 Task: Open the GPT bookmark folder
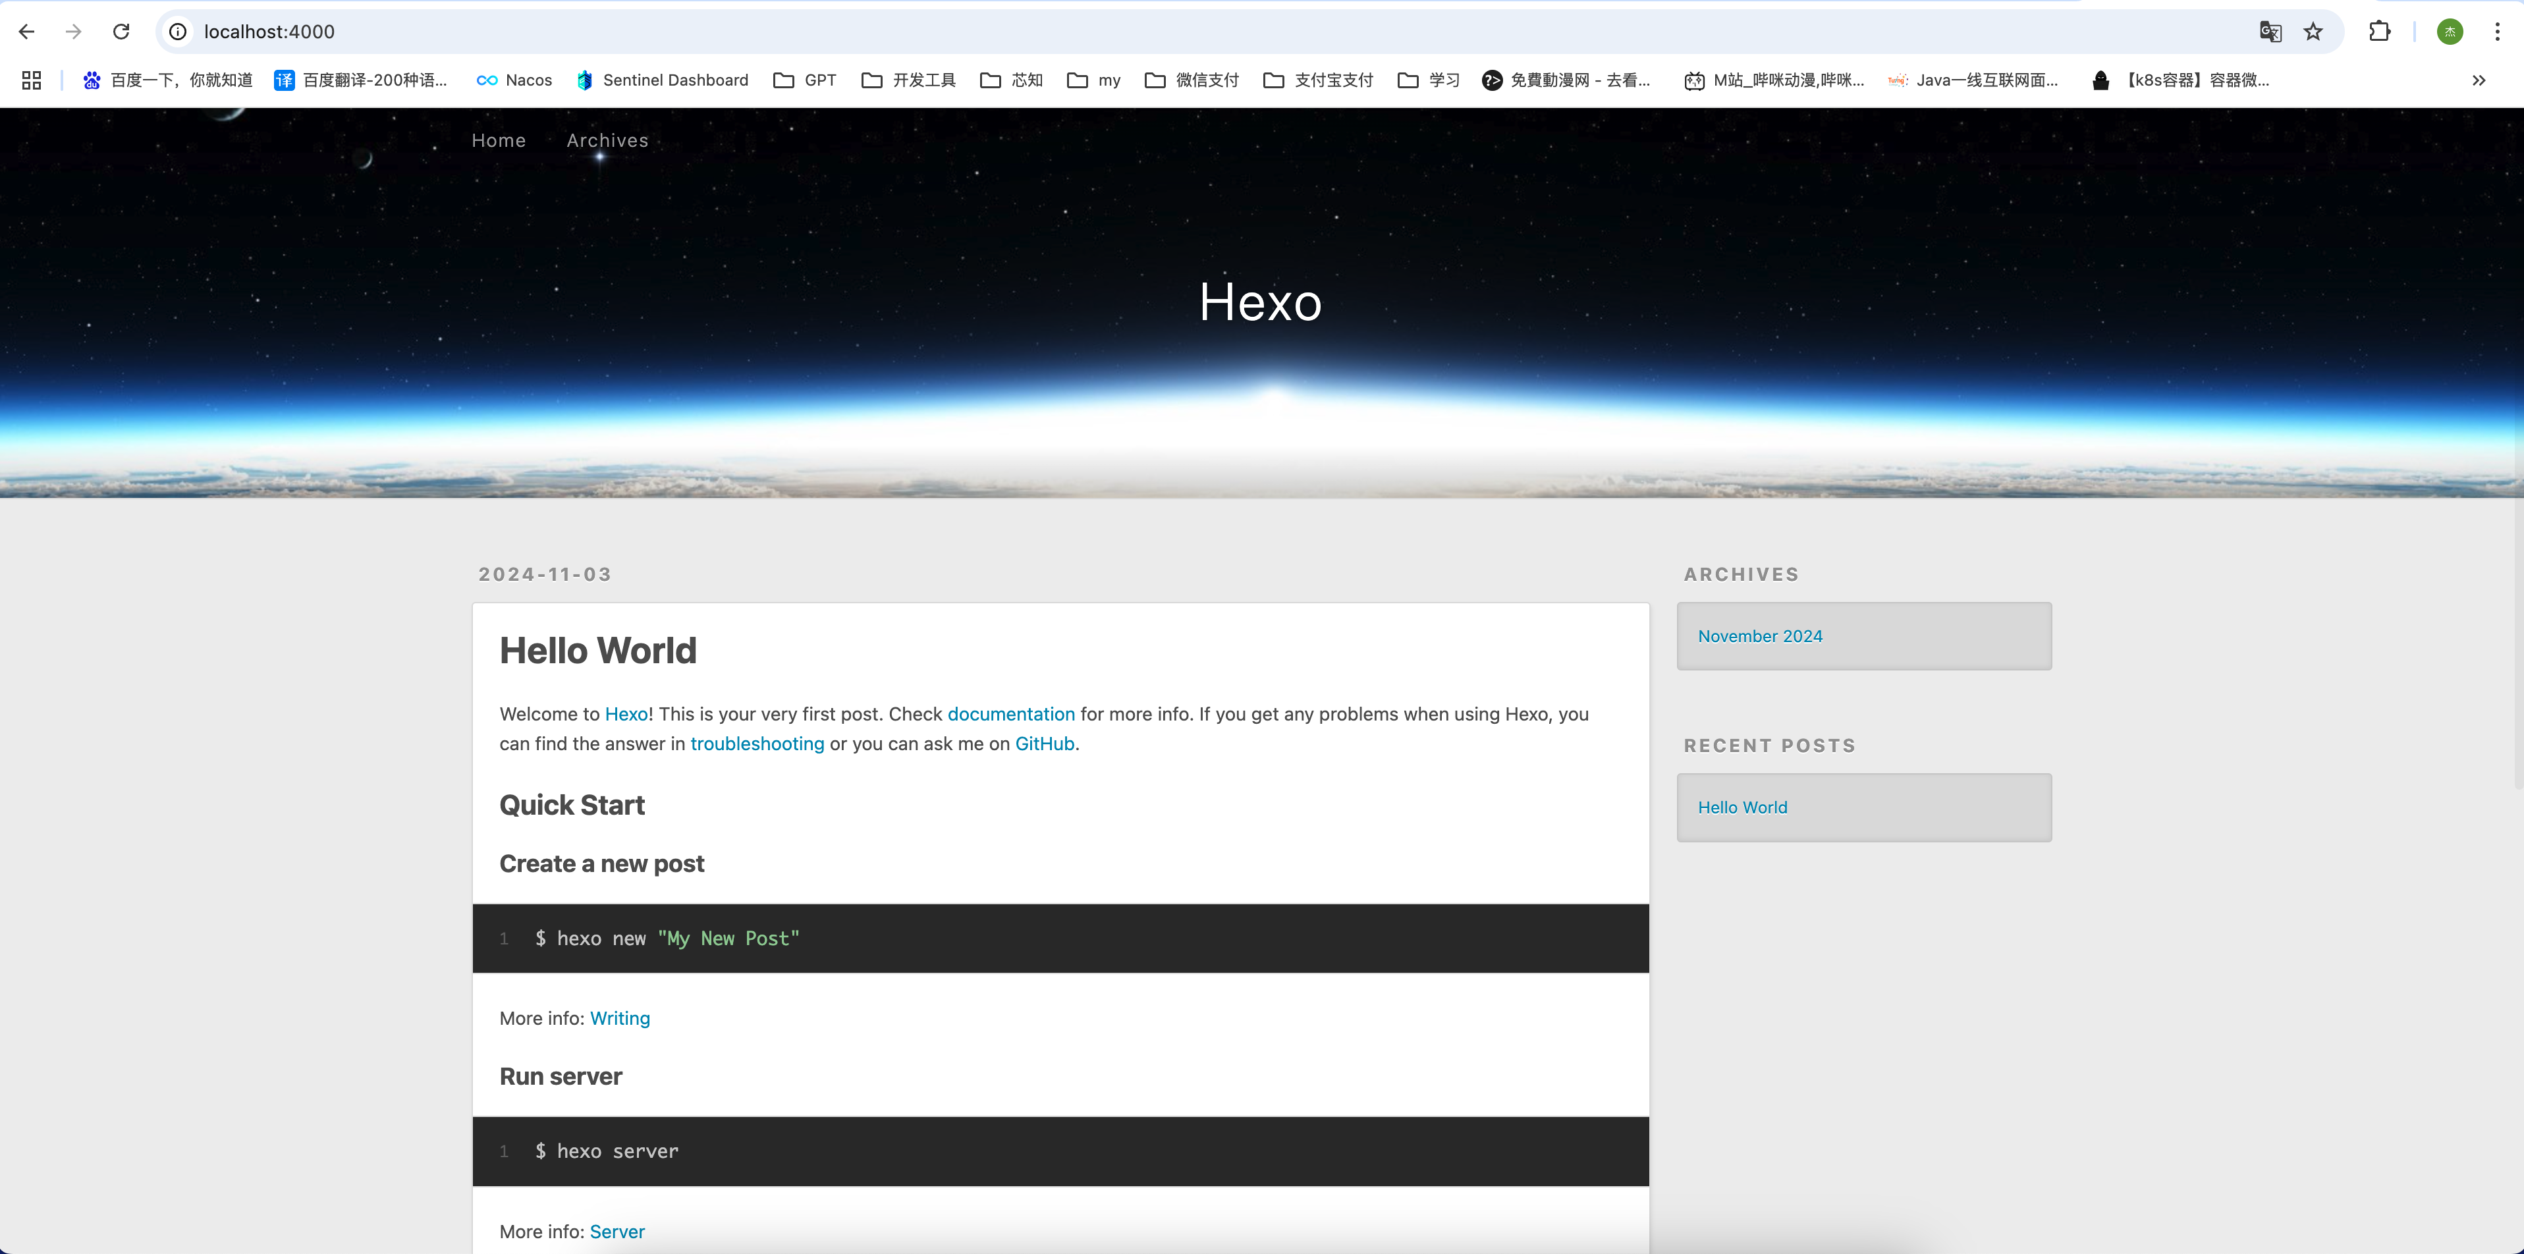804,80
